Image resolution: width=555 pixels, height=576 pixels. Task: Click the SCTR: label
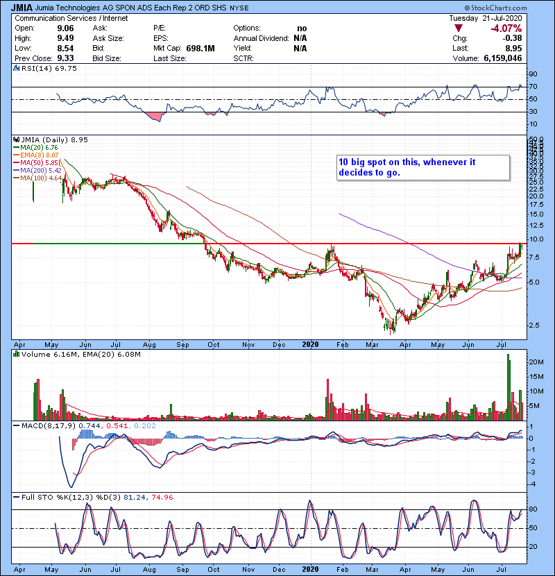coord(244,58)
